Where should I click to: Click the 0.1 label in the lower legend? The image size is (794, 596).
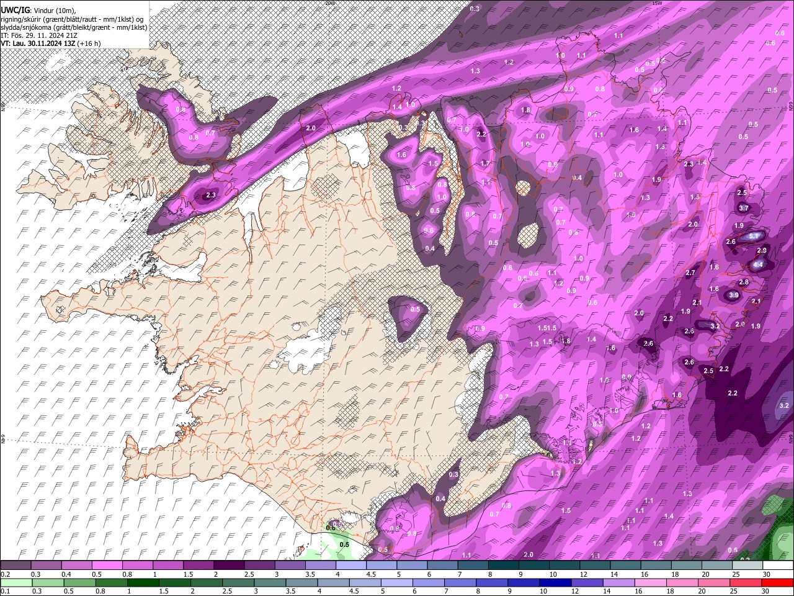coord(4,591)
